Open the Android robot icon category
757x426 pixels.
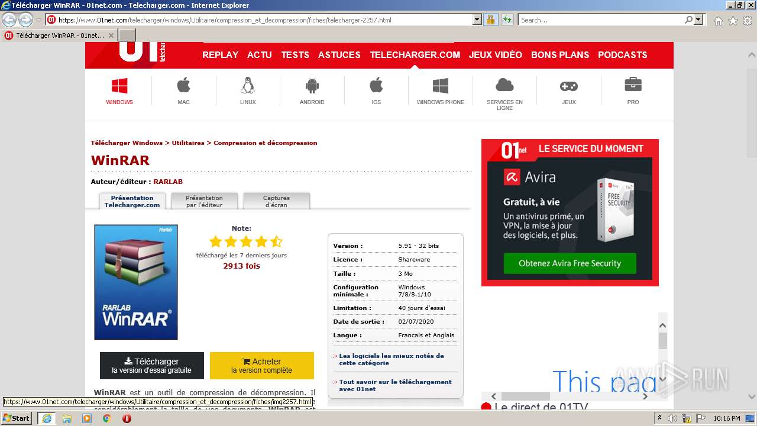click(312, 86)
